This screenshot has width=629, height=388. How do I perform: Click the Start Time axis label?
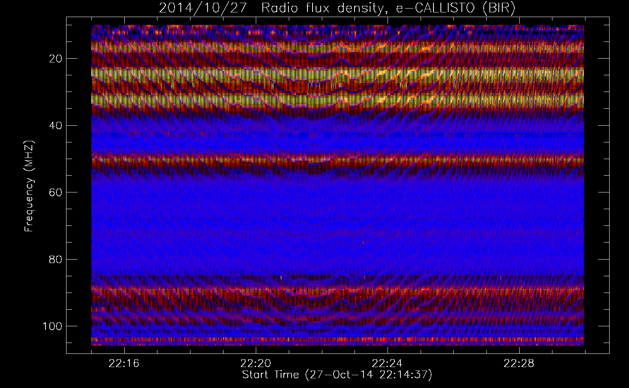pos(337,374)
